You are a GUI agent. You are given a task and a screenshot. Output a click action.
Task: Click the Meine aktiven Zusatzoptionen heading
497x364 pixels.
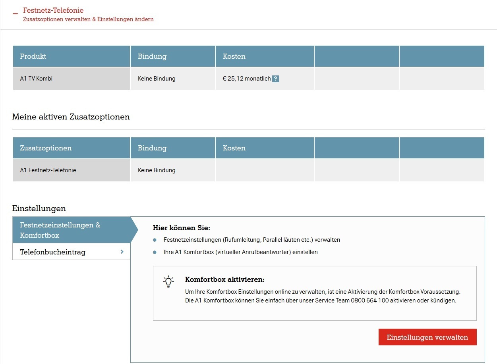pos(71,117)
